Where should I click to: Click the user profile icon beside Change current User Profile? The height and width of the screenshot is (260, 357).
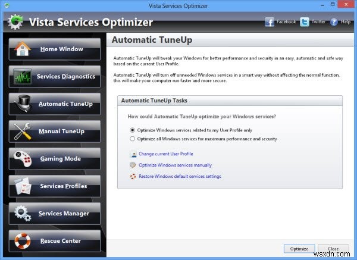pos(133,154)
